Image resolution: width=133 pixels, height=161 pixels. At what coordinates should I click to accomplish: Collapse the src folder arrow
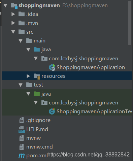click(x=13, y=32)
